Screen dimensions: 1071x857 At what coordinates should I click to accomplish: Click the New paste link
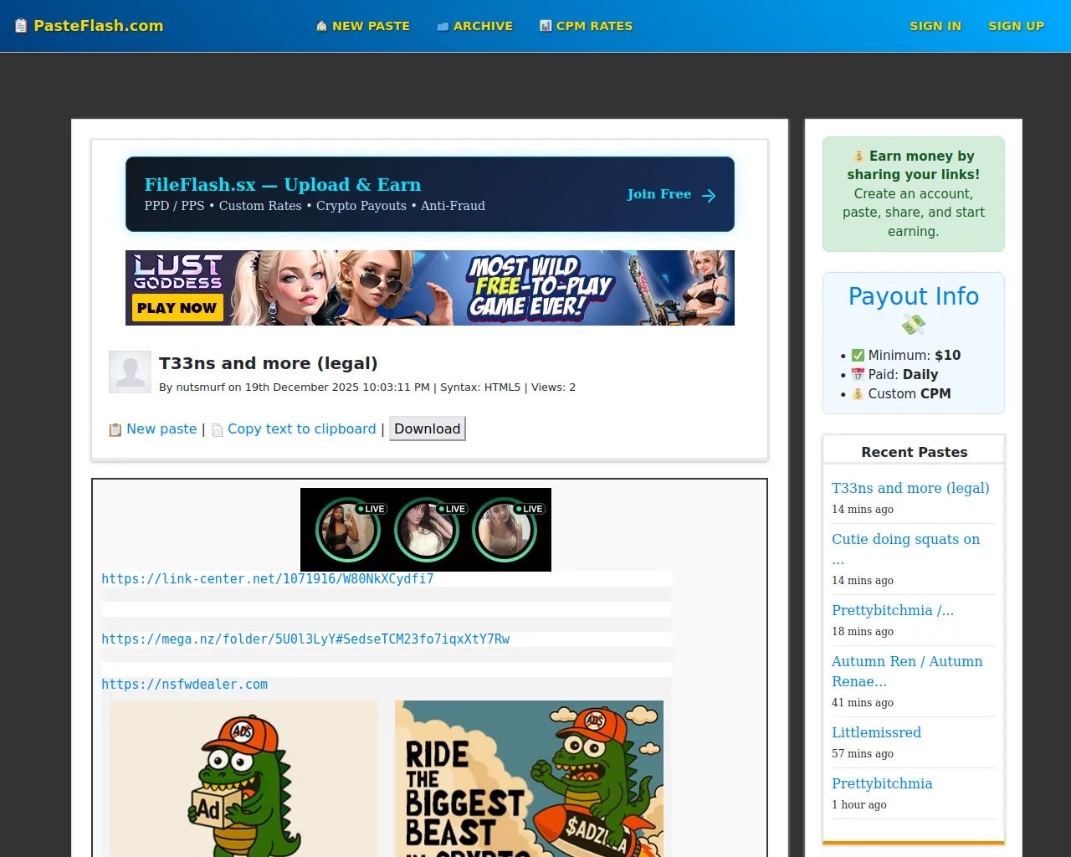click(x=161, y=428)
